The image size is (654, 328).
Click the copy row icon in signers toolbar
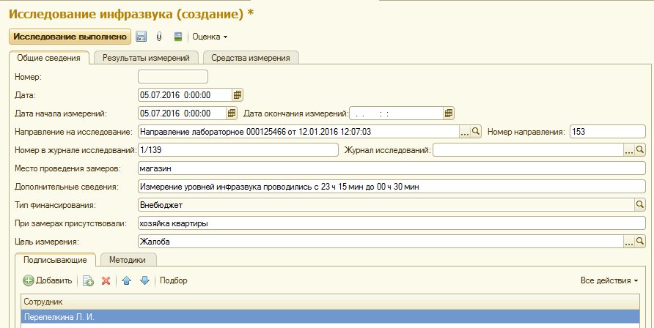click(x=88, y=280)
